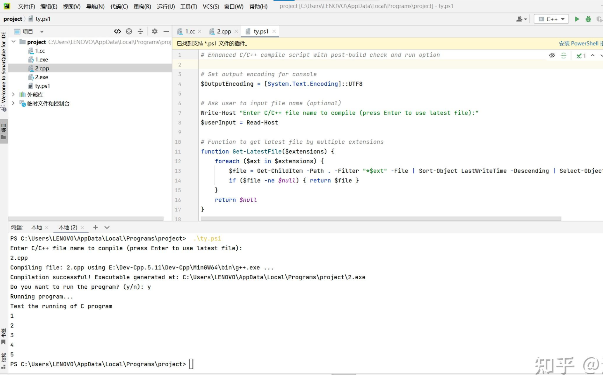The width and height of the screenshot is (603, 375).
Task: Toggle the 项目 tool window sidebar button
Action: tap(4, 129)
